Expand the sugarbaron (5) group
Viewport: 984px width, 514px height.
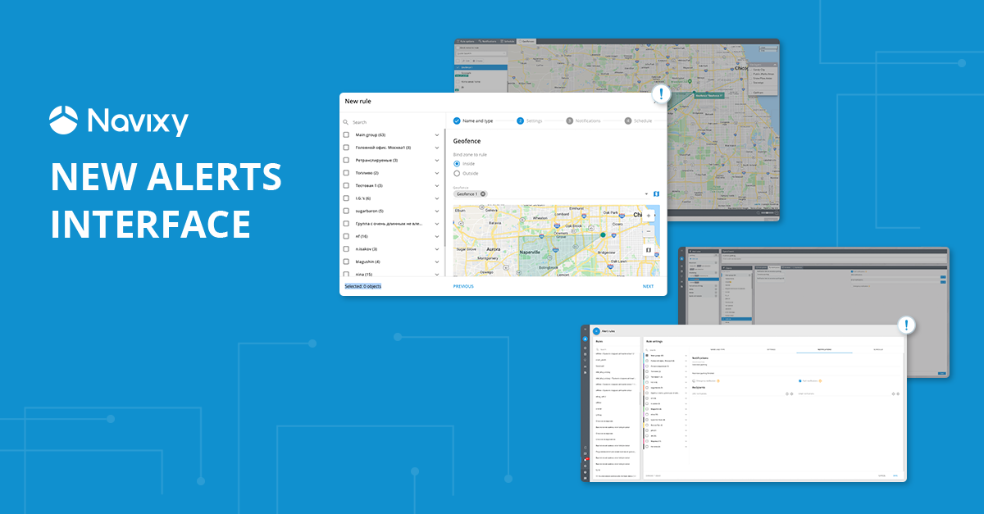(437, 211)
